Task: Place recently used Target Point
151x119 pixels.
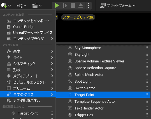Action: click(28, 113)
